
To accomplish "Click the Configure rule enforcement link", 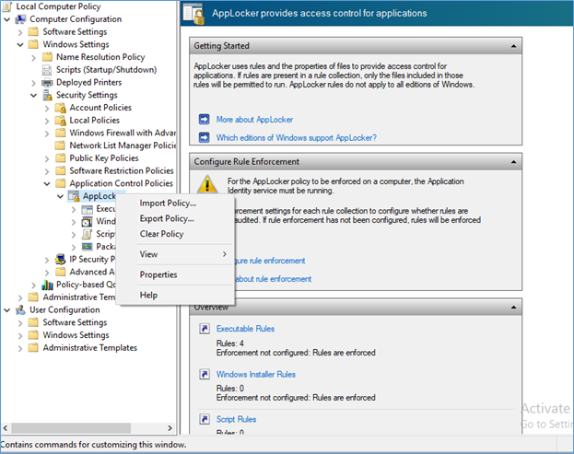I will [270, 261].
